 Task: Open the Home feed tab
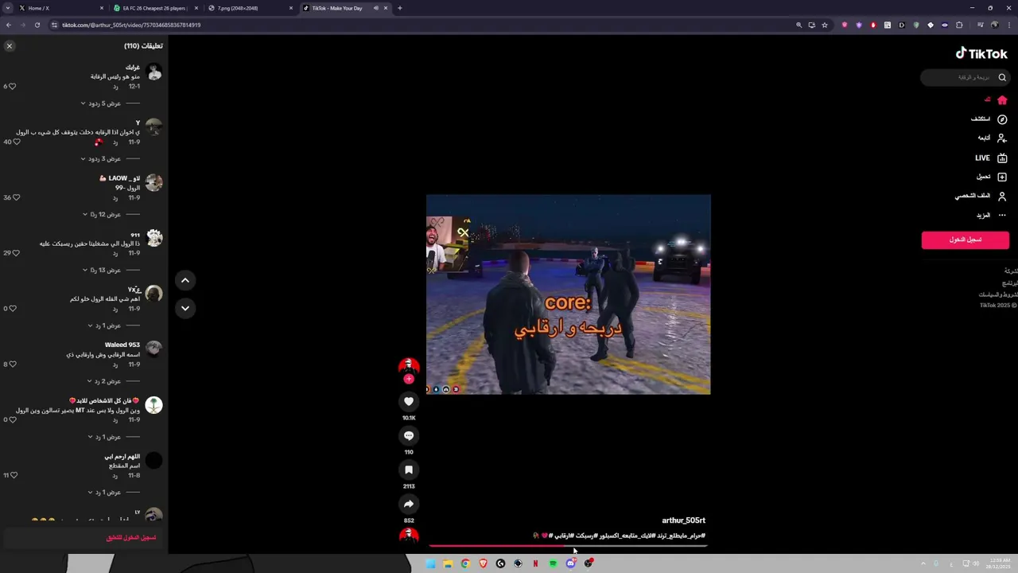(x=996, y=100)
